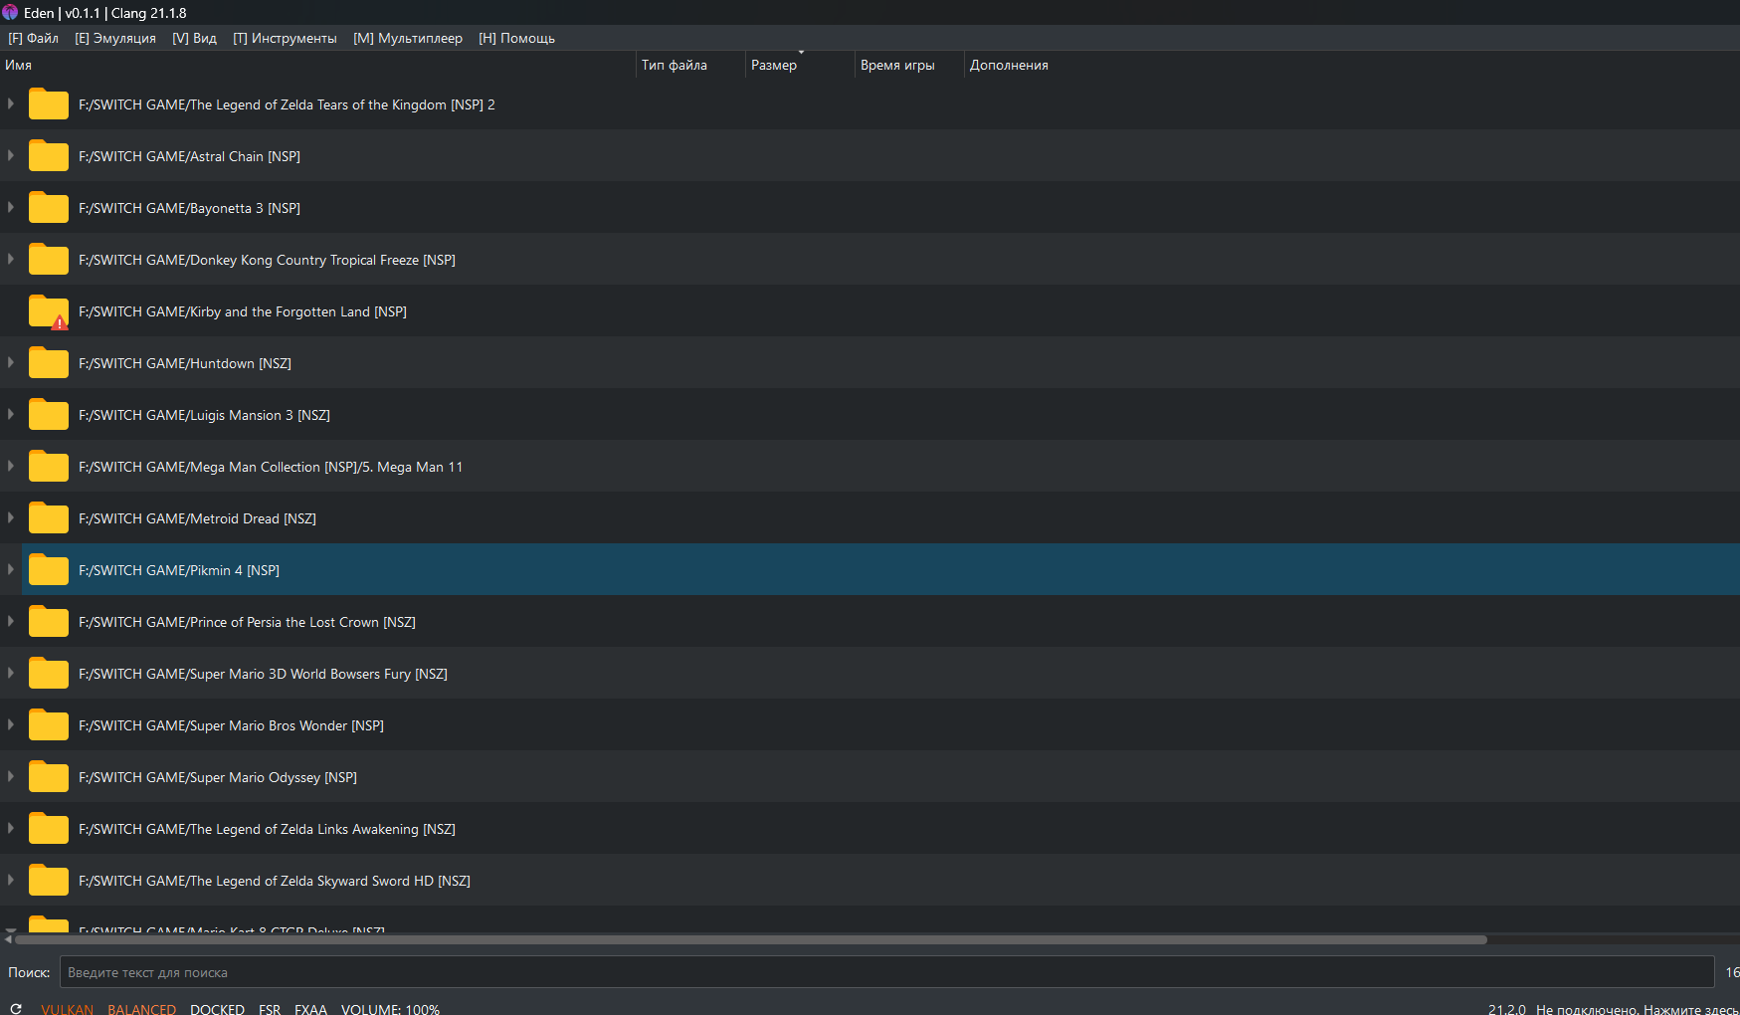Image resolution: width=1740 pixels, height=1015 pixels.
Task: Click the refresh icon in the status bar
Action: pos(16,1009)
